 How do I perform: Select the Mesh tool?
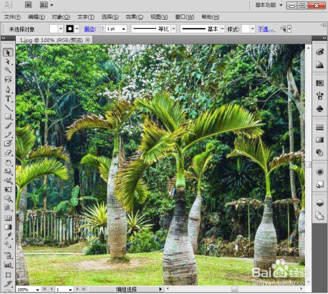pos(8,218)
